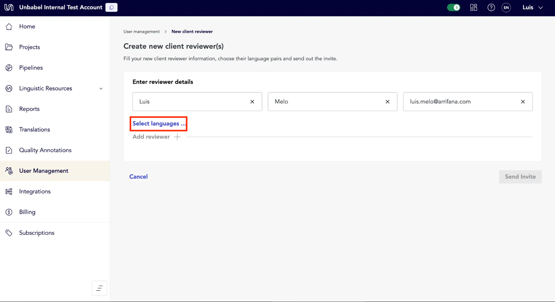
Task: Click the Unbabel logo icon
Action: pyautogui.click(x=9, y=7)
